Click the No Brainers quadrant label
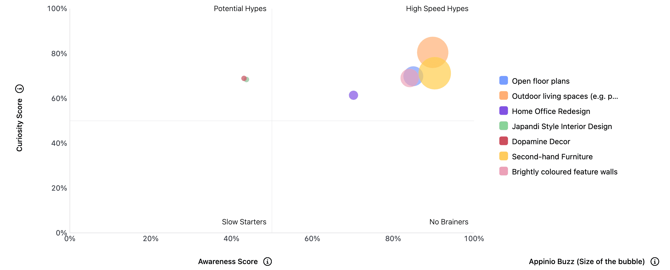Image resolution: width=670 pixels, height=270 pixels. tap(449, 222)
